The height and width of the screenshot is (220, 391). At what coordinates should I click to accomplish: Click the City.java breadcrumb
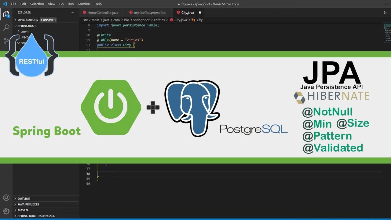[181, 20]
